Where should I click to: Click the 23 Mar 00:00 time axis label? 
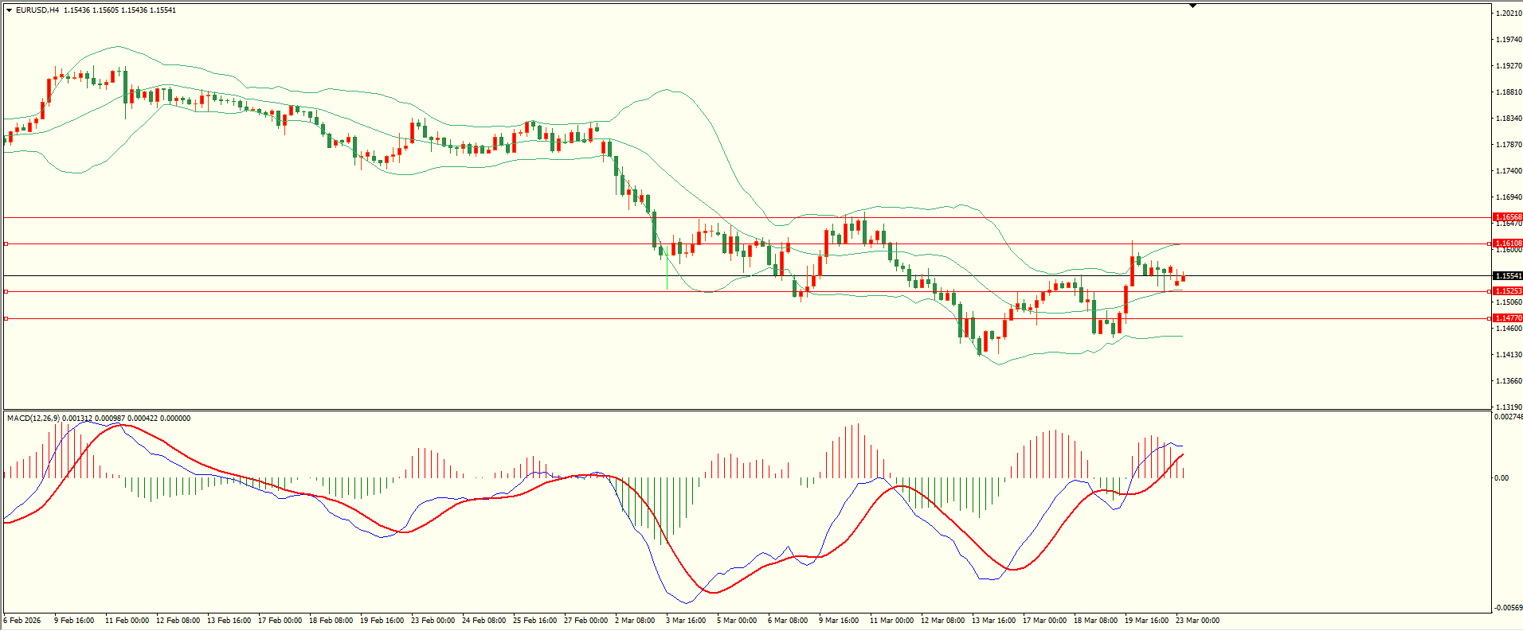1197,621
